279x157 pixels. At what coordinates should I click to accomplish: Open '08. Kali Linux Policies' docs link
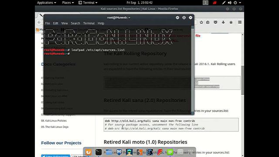54,121
